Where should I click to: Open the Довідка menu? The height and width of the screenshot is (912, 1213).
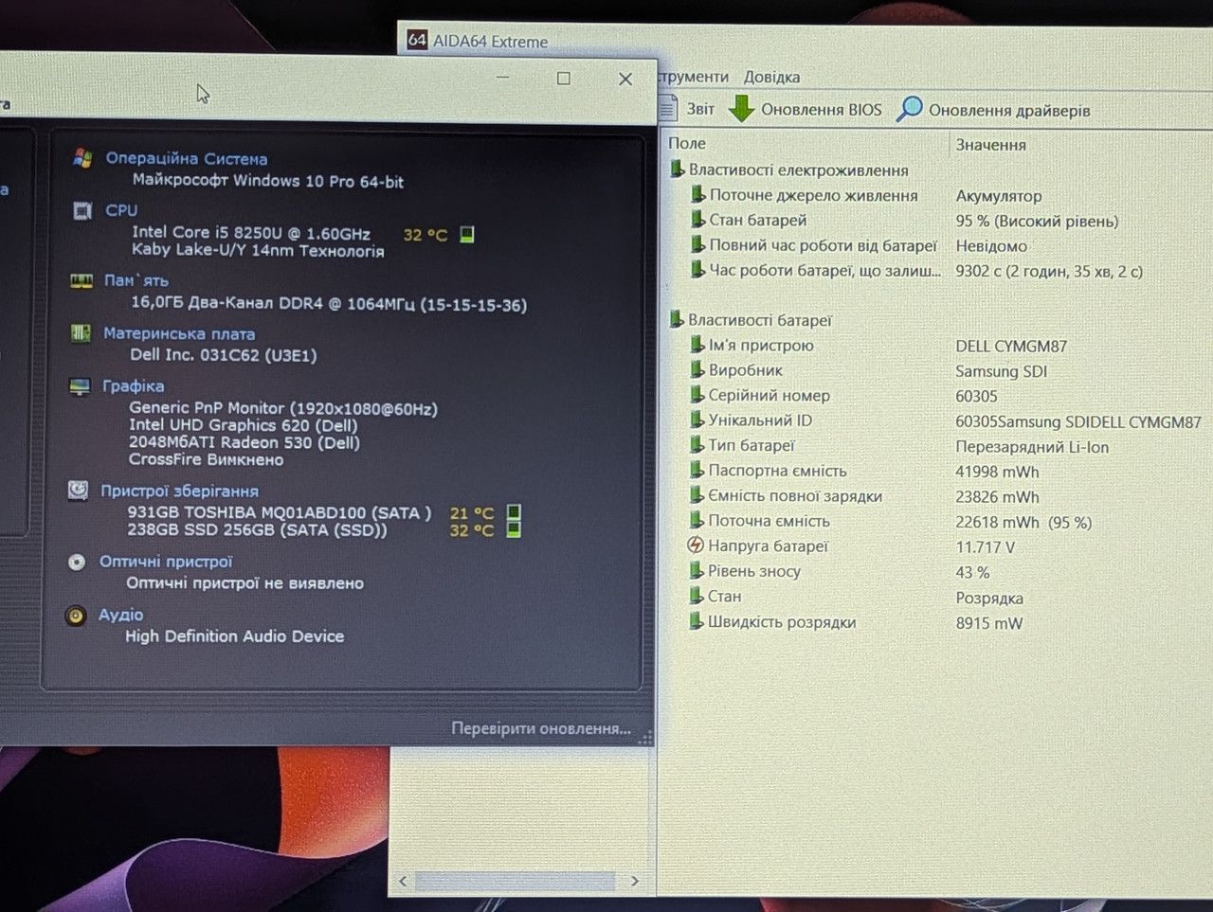771,77
